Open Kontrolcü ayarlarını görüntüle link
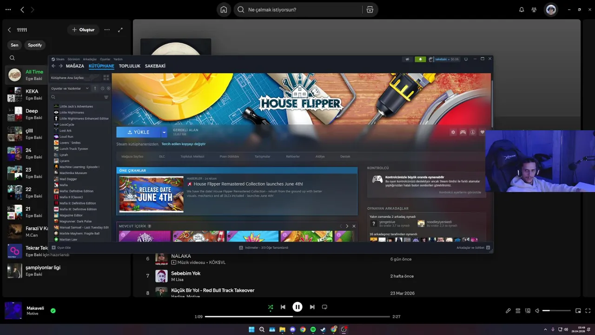The image size is (595, 335). pos(460,192)
